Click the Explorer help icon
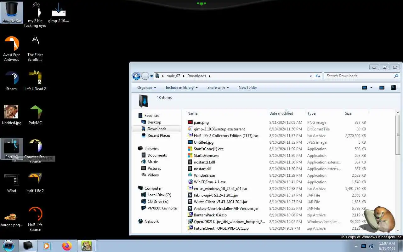403x252 pixels. [393, 88]
